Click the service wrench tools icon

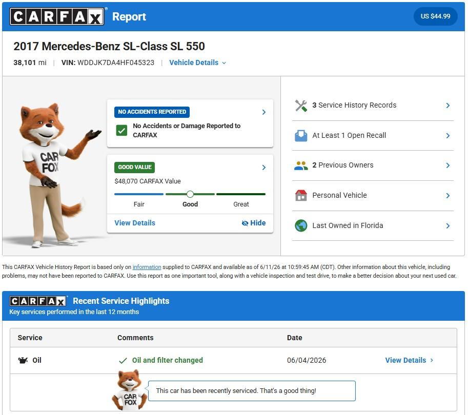tap(301, 106)
